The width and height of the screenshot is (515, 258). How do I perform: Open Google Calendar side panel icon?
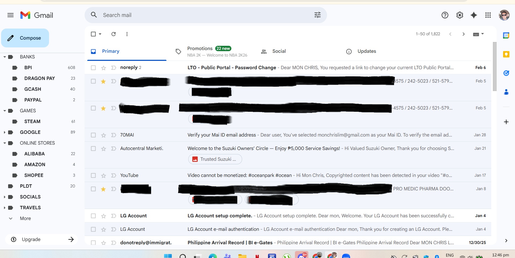pyautogui.click(x=506, y=35)
